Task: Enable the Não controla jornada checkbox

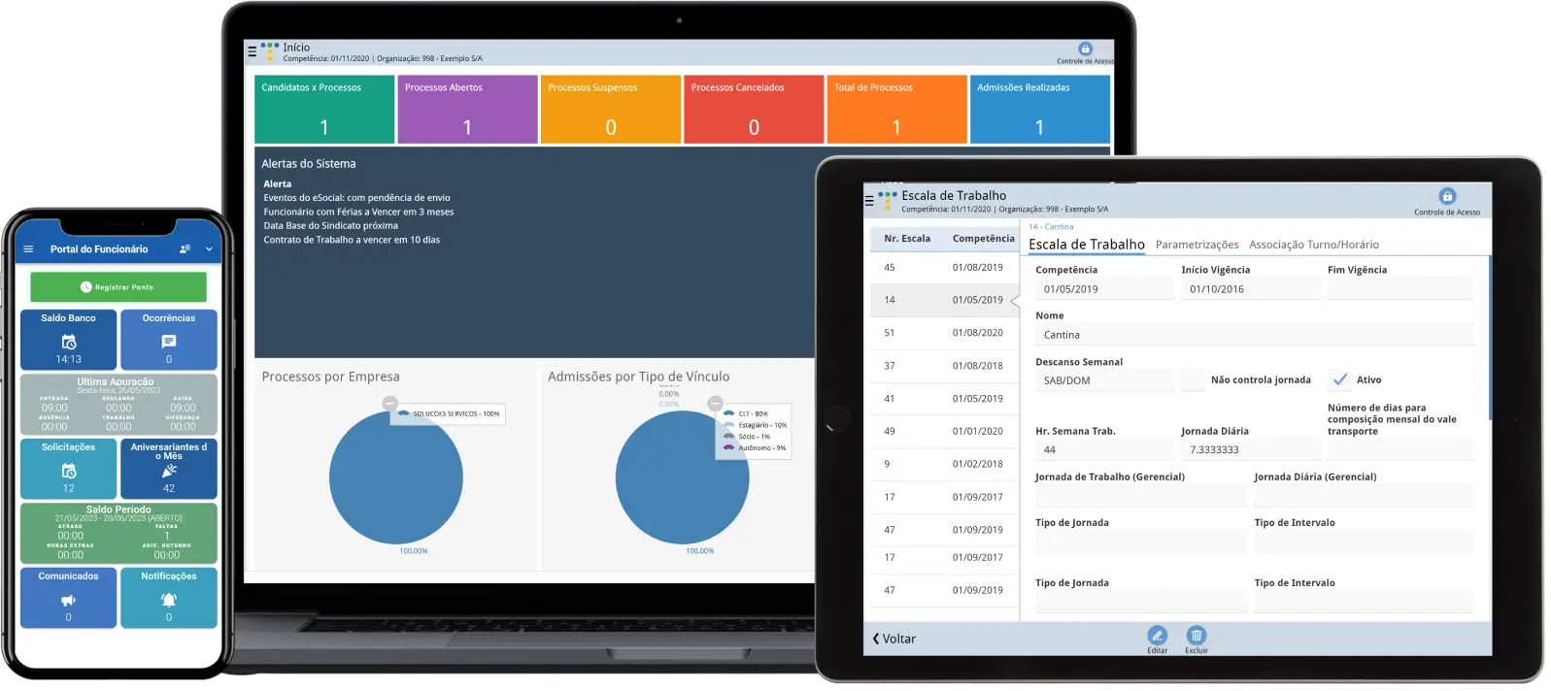Action: click(1193, 379)
